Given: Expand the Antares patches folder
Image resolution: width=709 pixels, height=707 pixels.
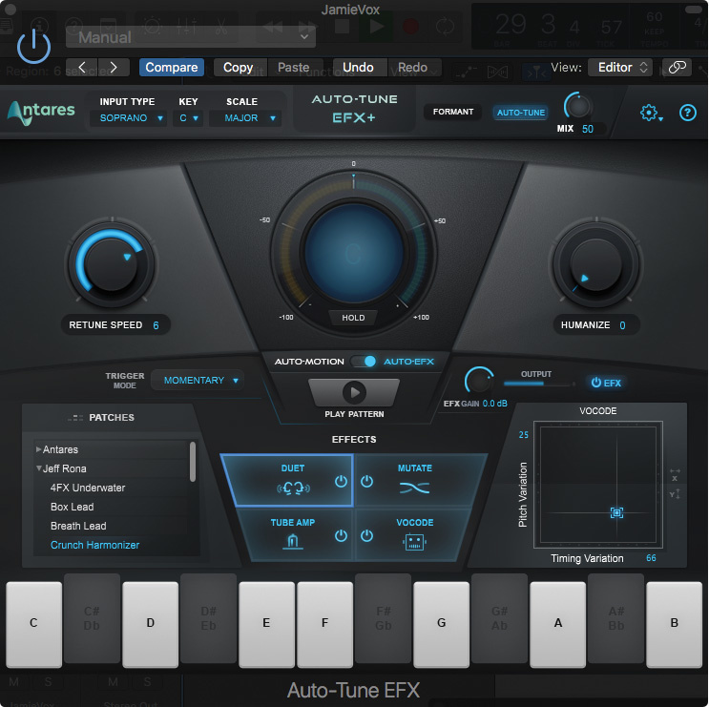Looking at the screenshot, I should click(39, 449).
